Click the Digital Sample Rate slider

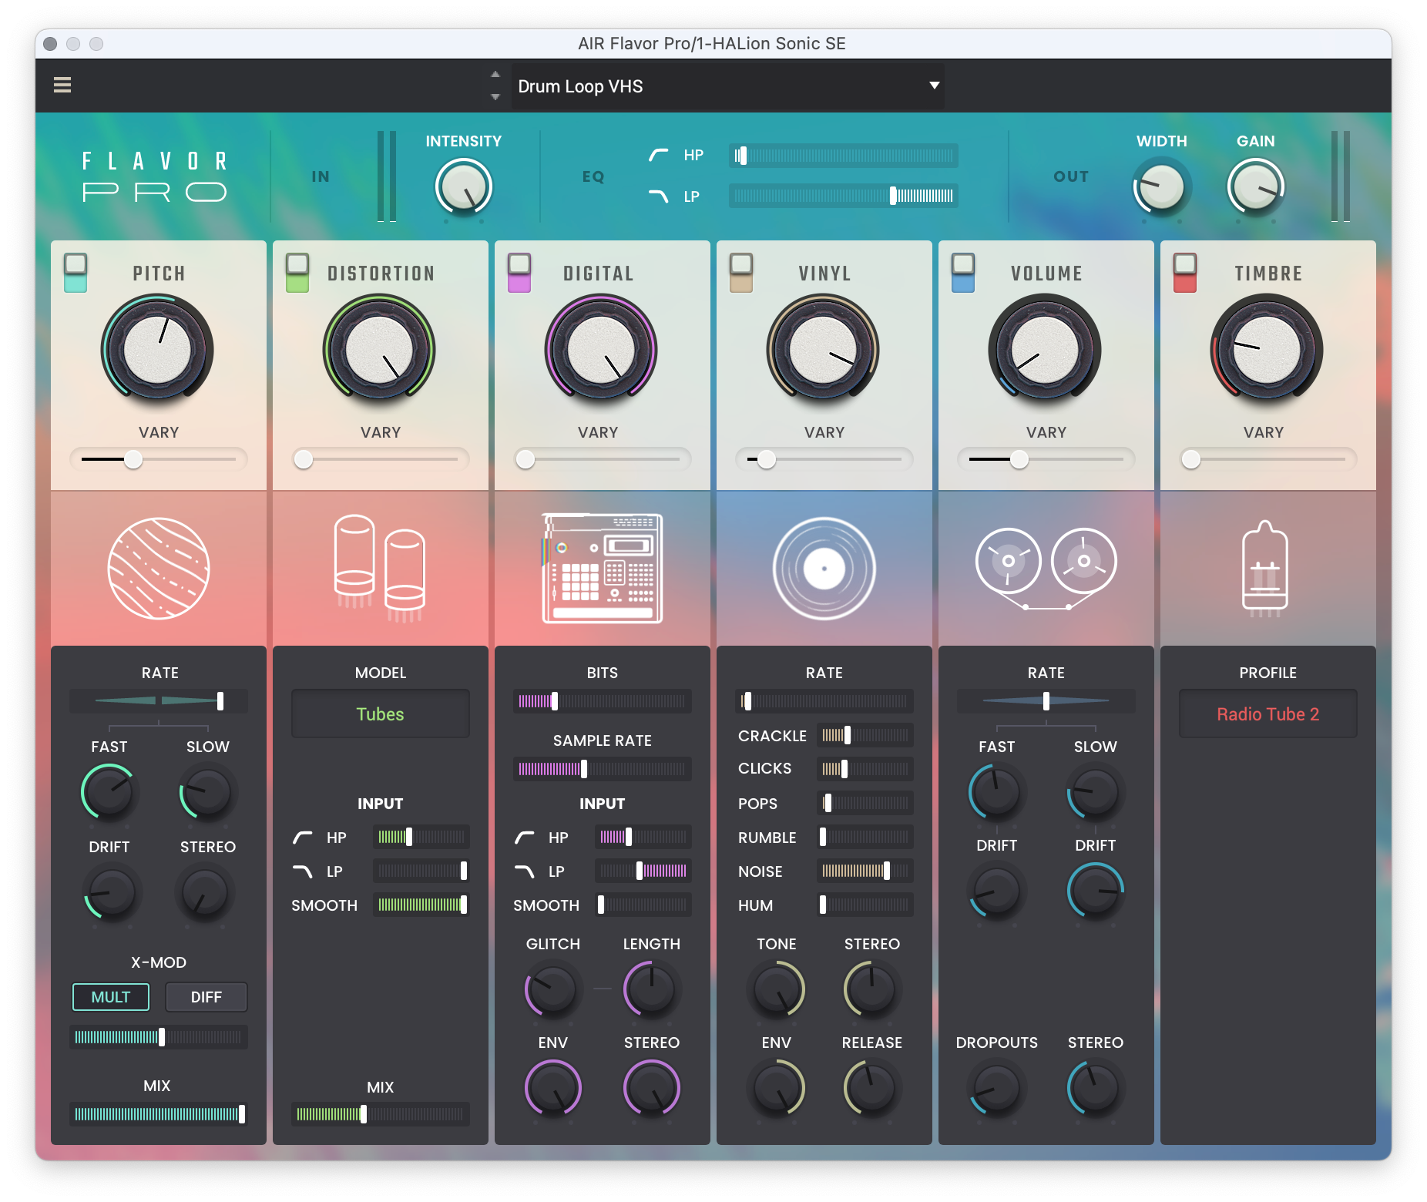pyautogui.click(x=603, y=769)
